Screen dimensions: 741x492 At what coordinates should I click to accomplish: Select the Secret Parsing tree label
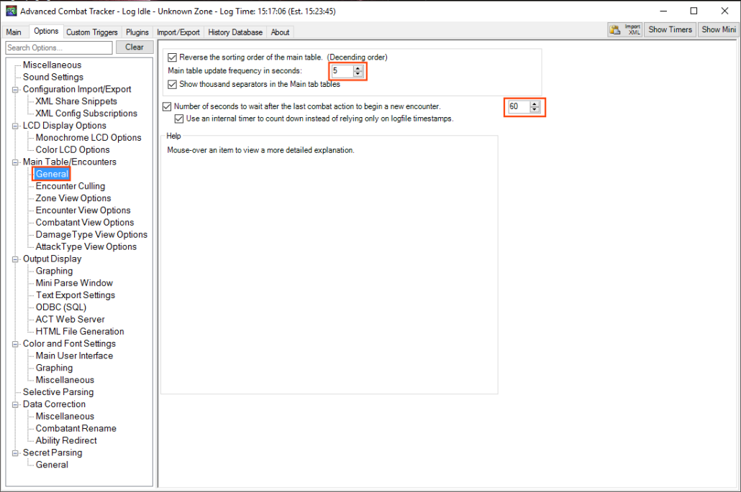click(x=53, y=452)
